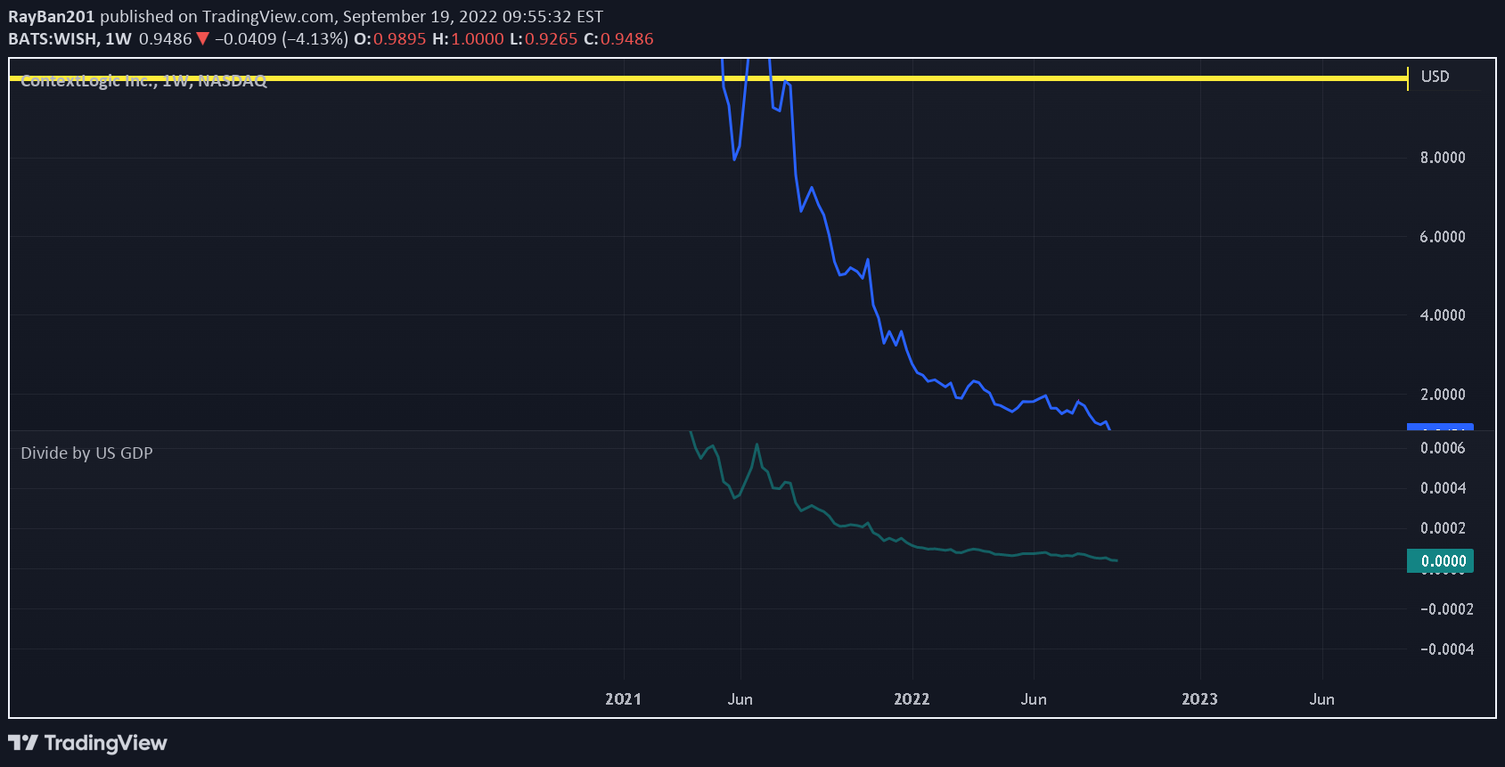Click the open value O:0.9895
Viewport: 1505px width, 767px height.
coord(390,39)
